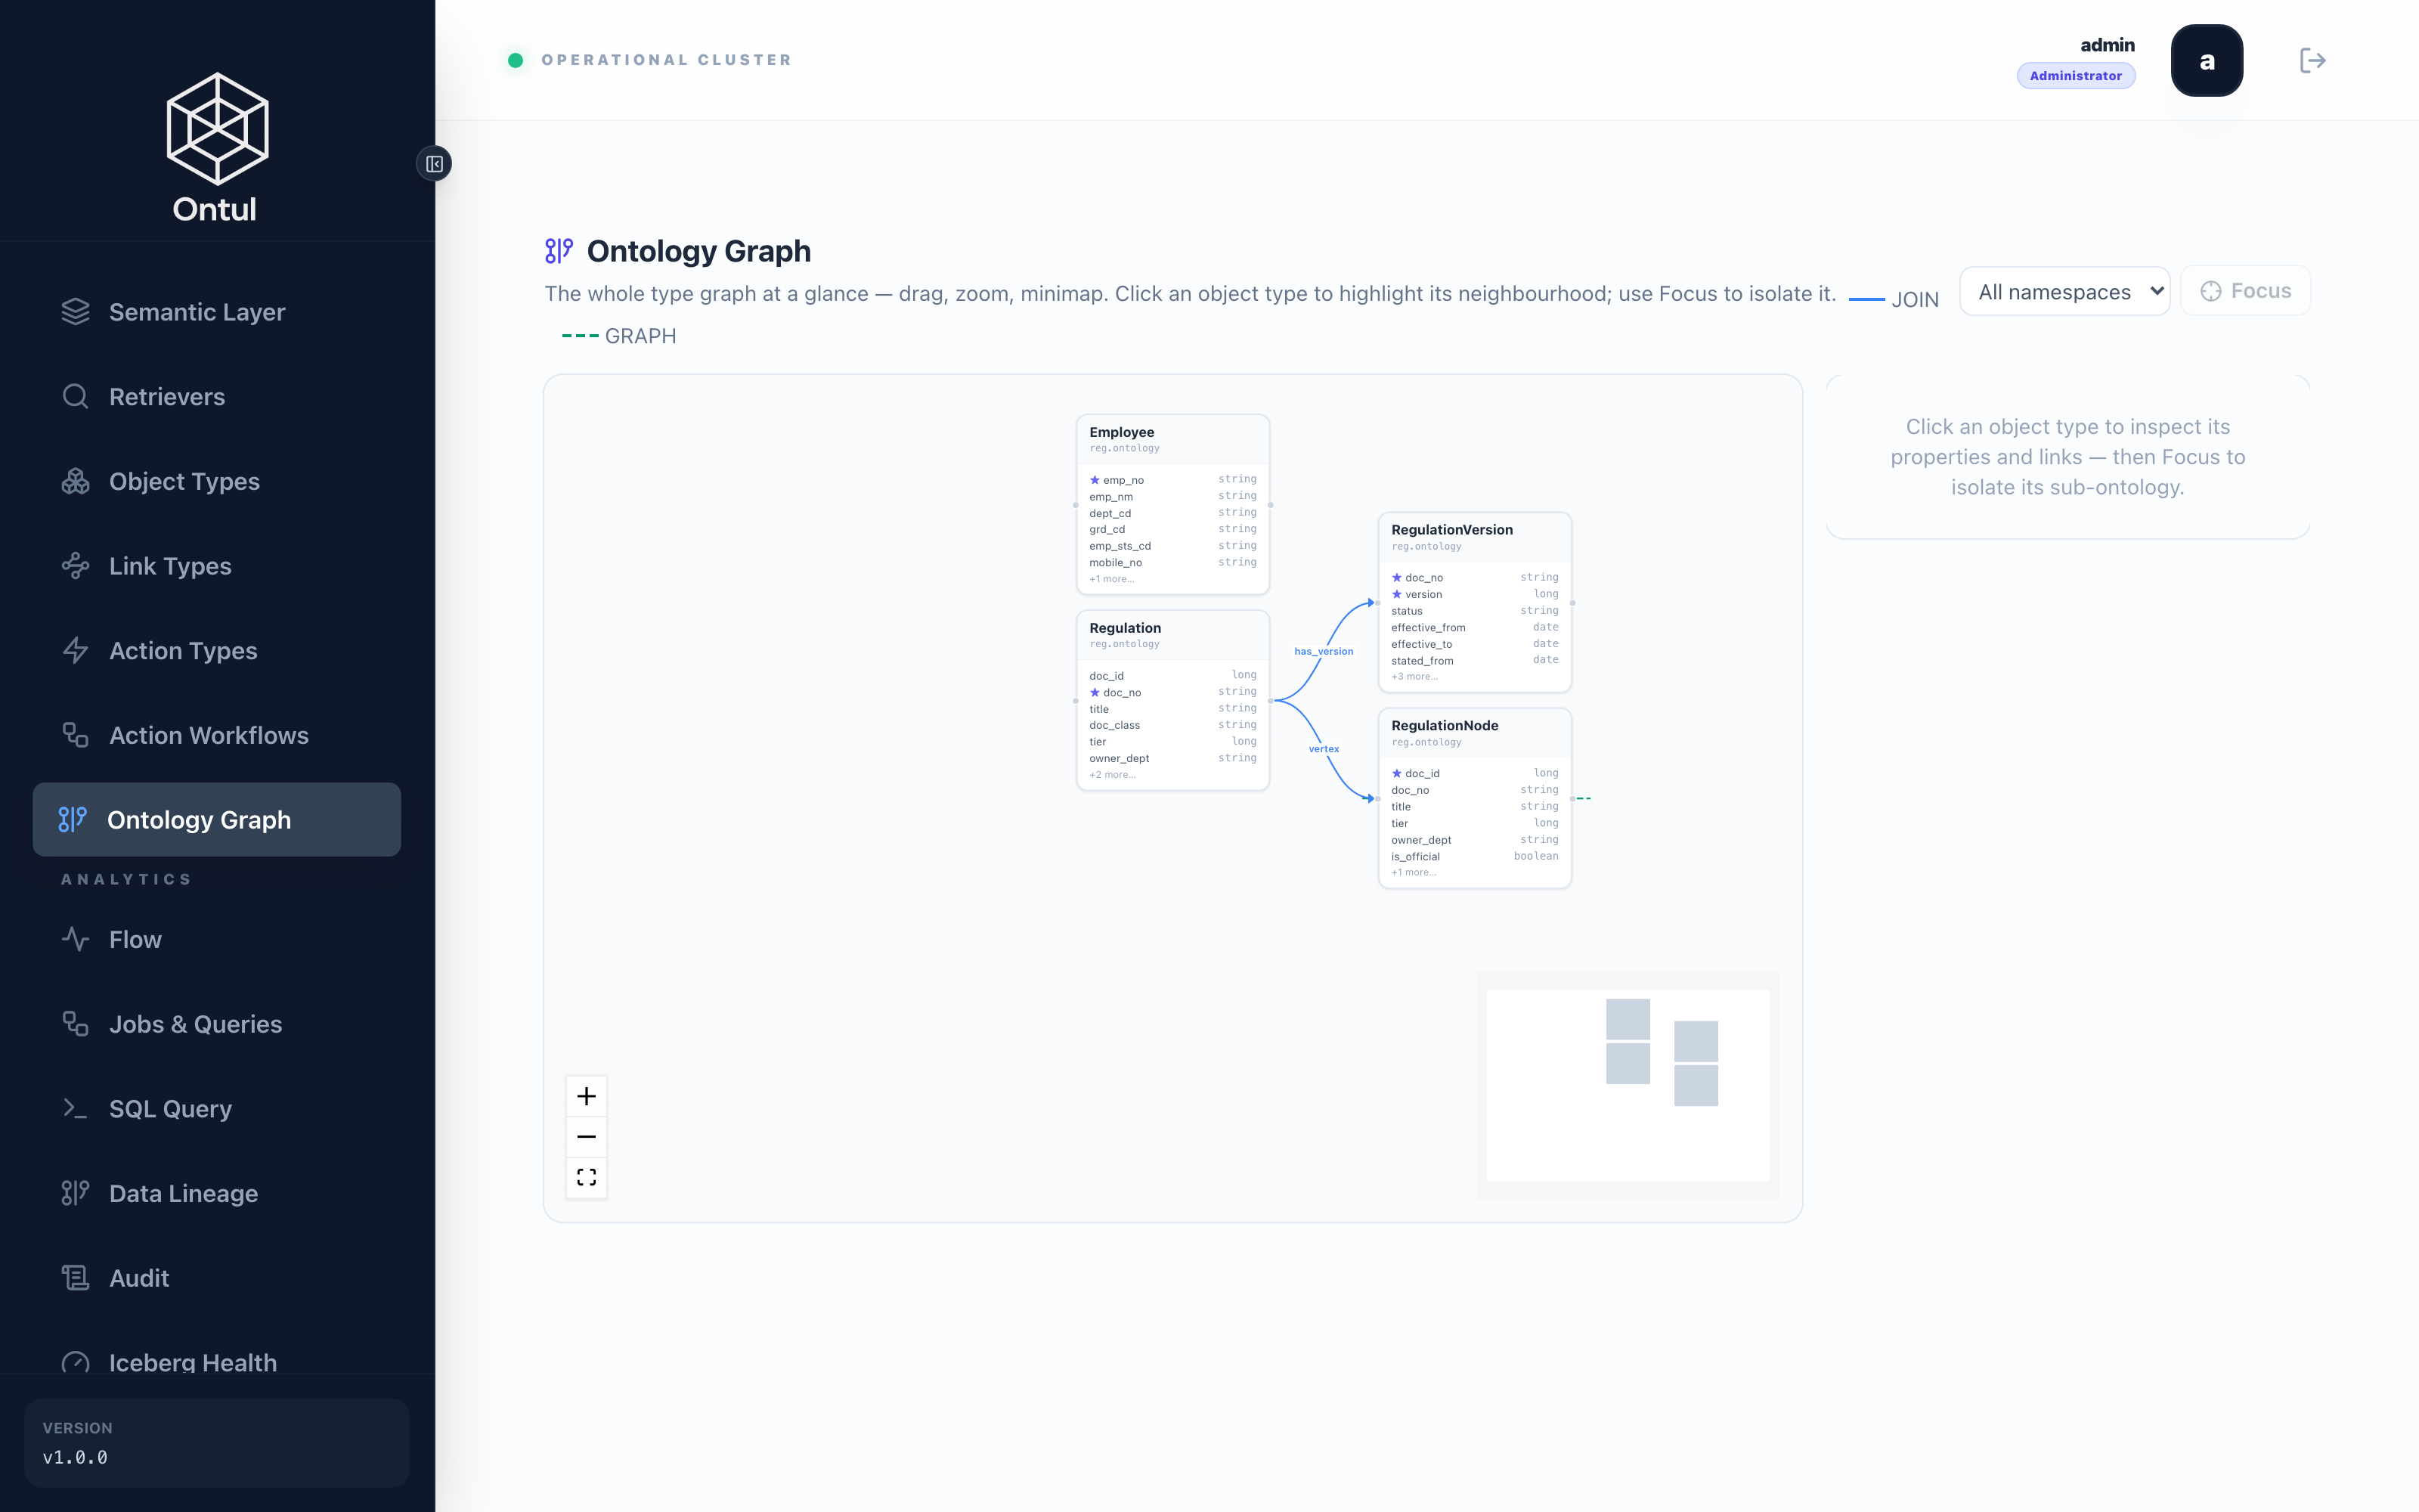Screen dimensions: 2419x1512
Task: Click the Flow pulse icon
Action: coord(75,939)
